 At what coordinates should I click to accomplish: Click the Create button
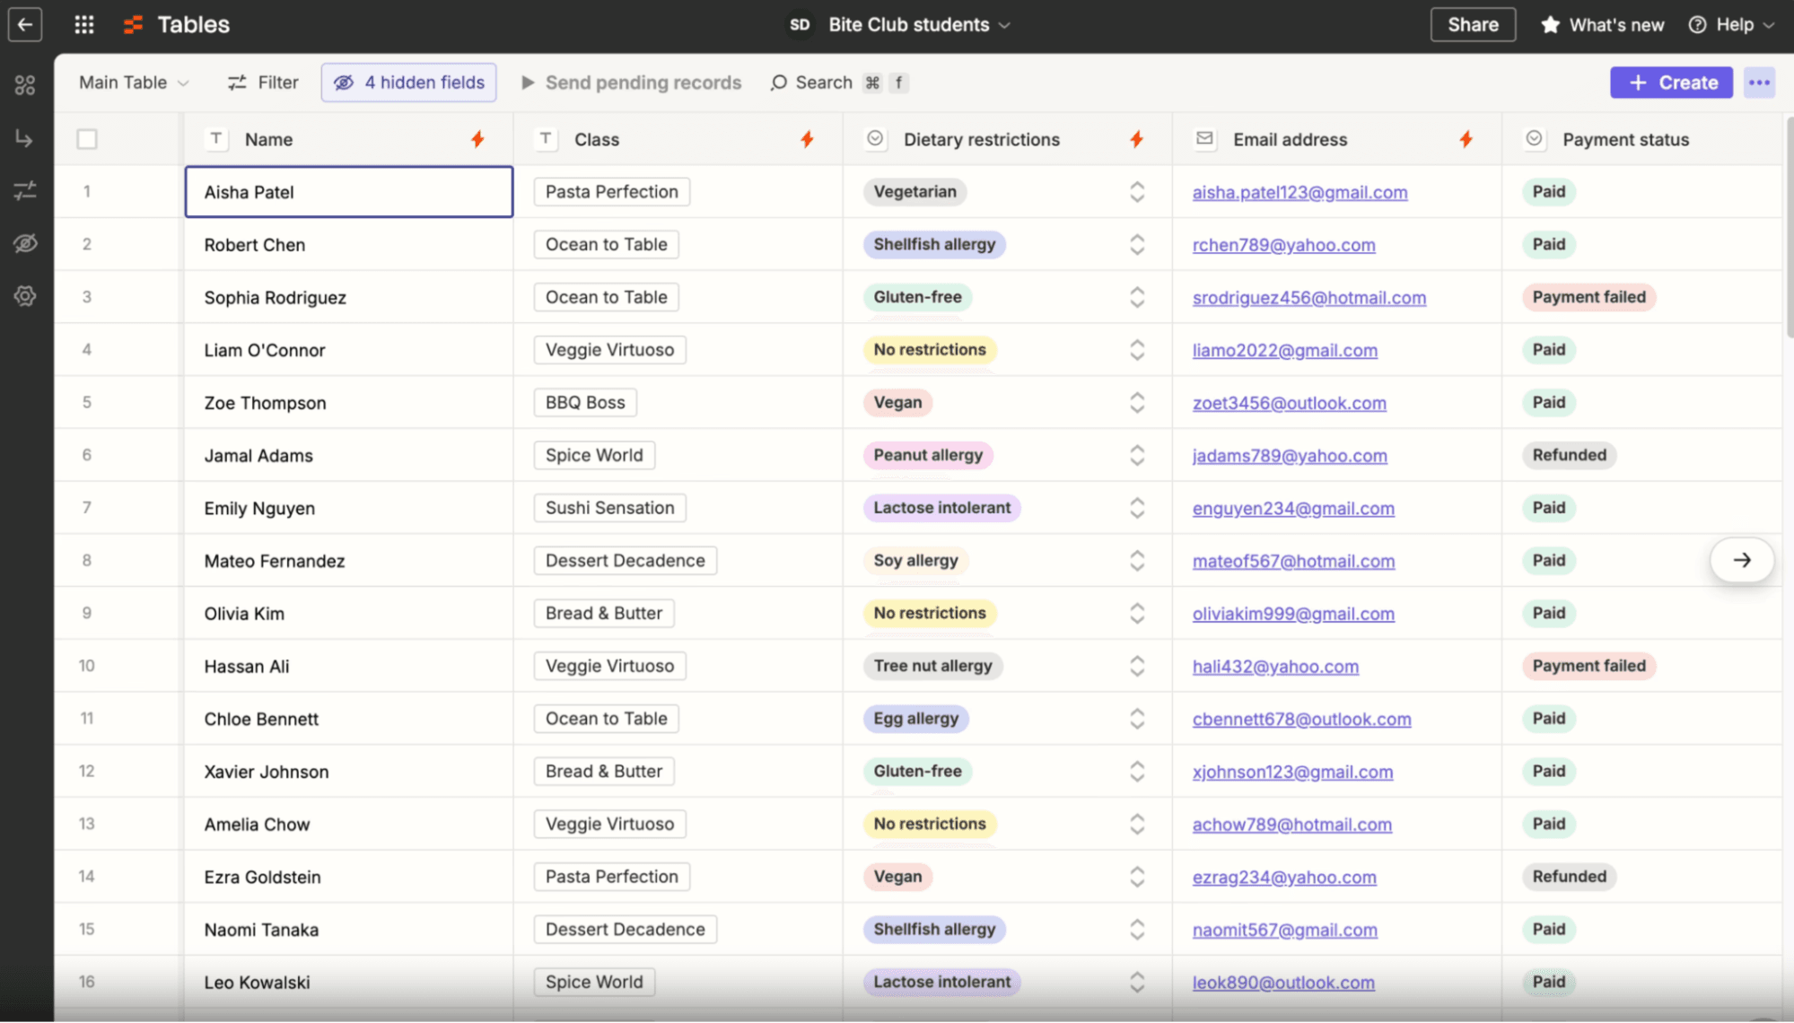1671,83
